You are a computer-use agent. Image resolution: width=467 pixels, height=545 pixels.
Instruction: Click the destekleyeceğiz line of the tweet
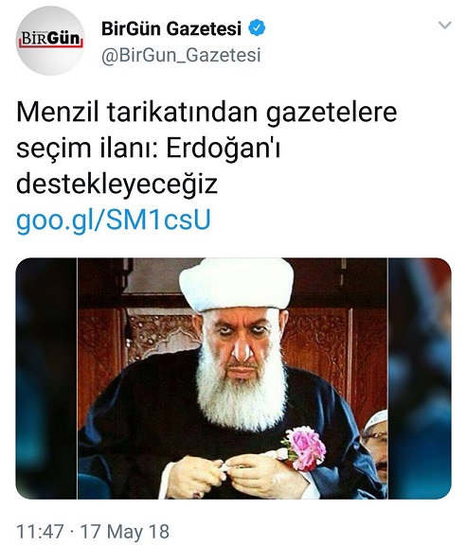coord(117,184)
